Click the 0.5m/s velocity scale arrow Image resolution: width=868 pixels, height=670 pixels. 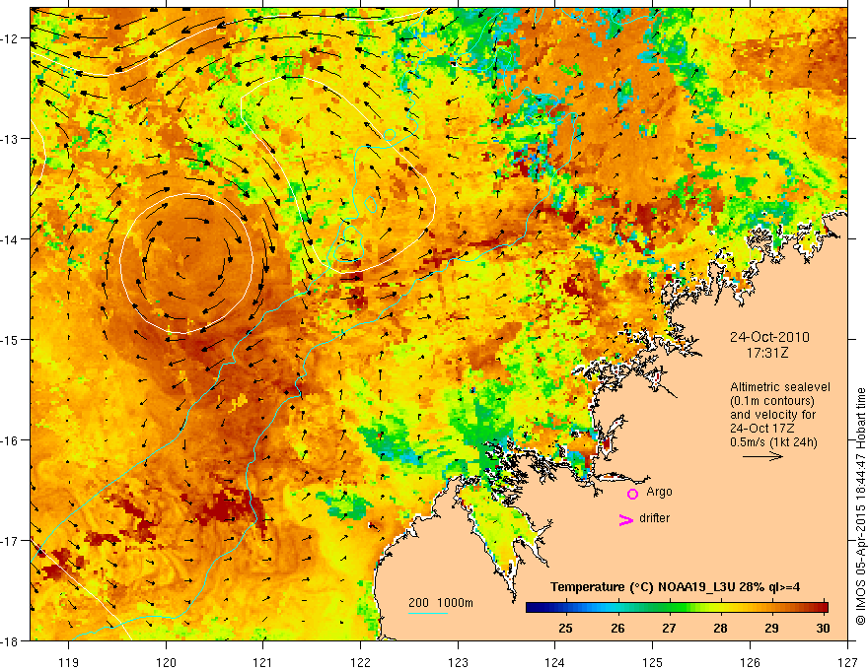(762, 456)
